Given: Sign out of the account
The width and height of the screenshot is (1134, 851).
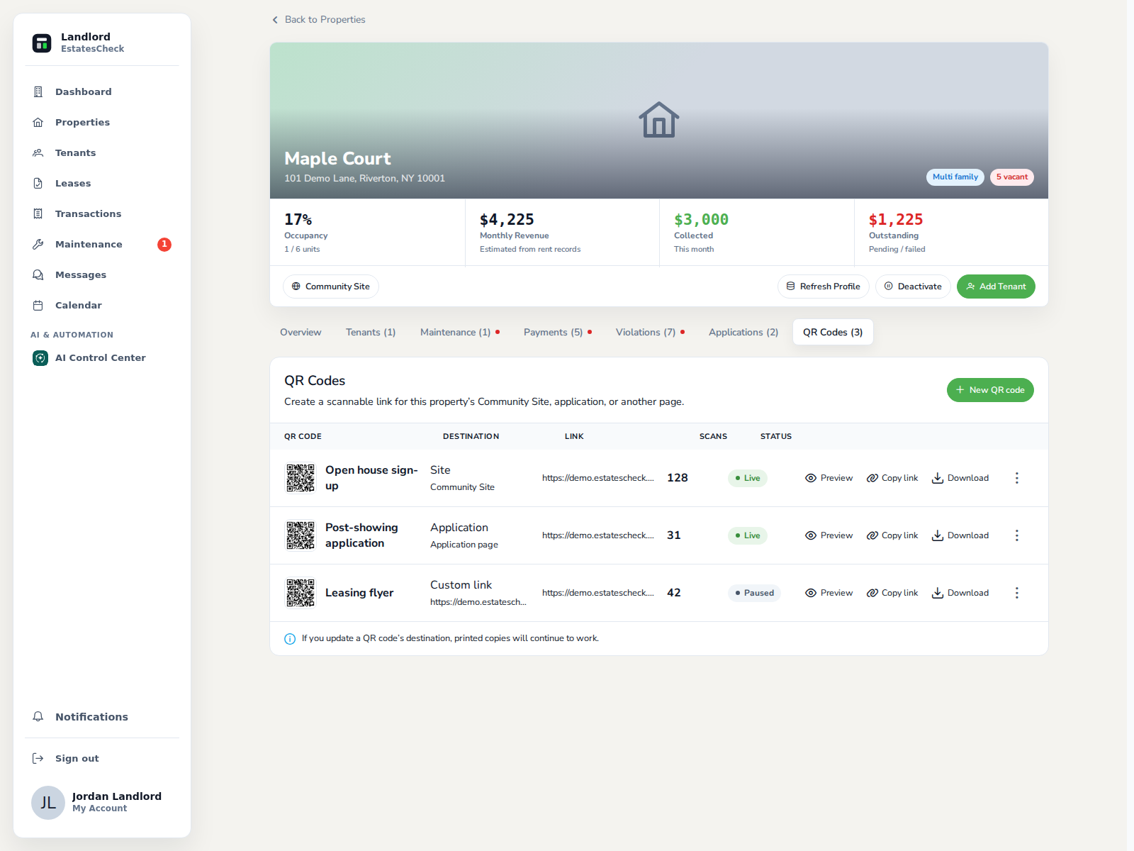Looking at the screenshot, I should pyautogui.click(x=101, y=758).
